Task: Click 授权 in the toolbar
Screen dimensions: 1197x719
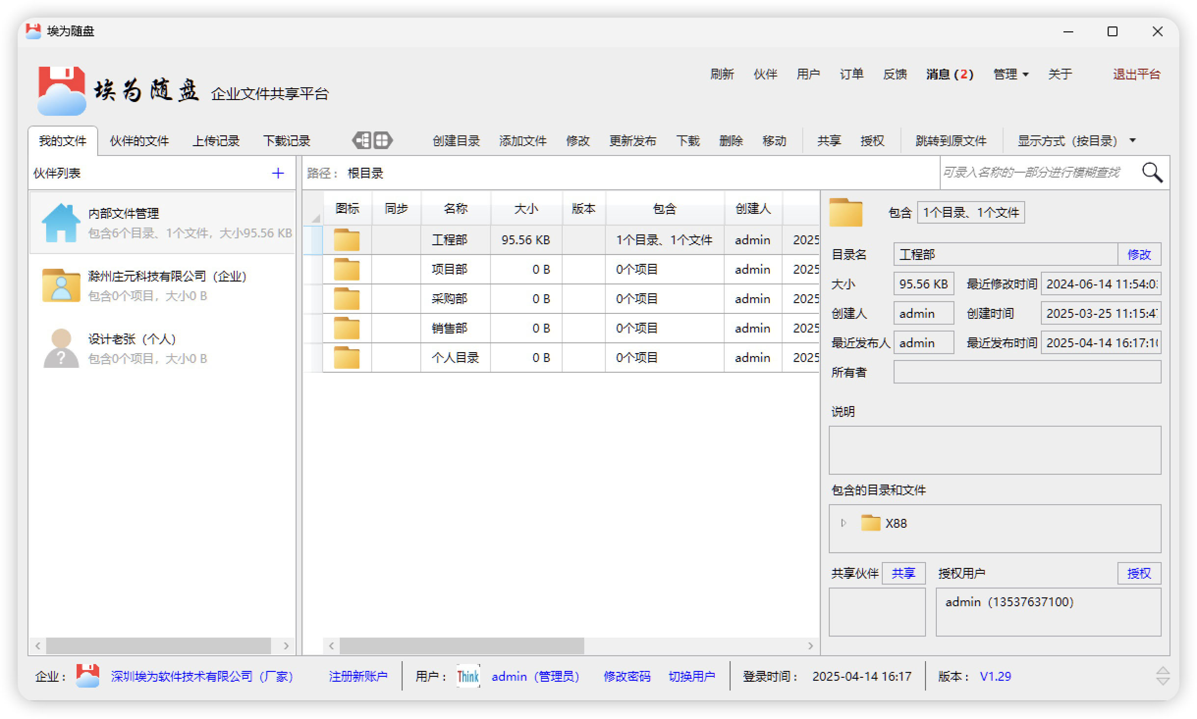Action: [x=872, y=141]
